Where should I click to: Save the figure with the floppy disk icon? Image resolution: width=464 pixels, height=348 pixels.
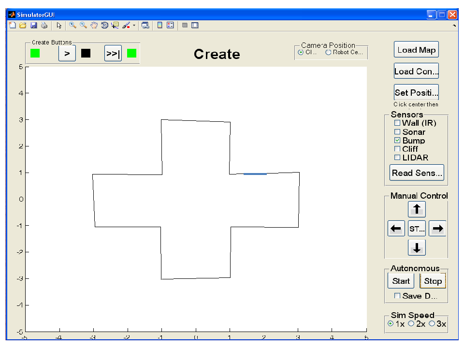(34, 26)
